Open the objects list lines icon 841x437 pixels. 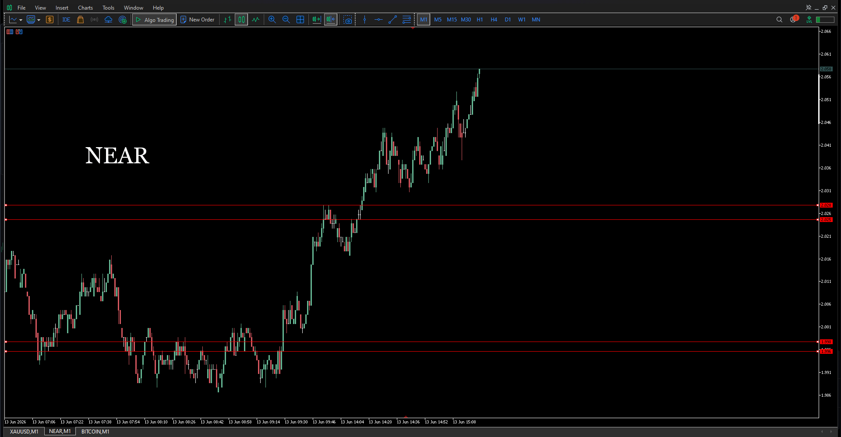pyautogui.click(x=407, y=20)
